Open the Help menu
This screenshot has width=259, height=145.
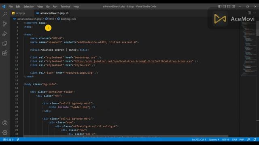[76, 6]
